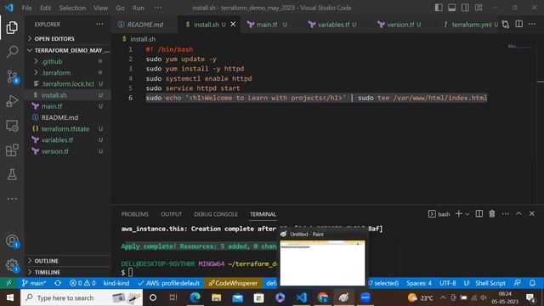Expand the .github folder

pyautogui.click(x=69, y=61)
